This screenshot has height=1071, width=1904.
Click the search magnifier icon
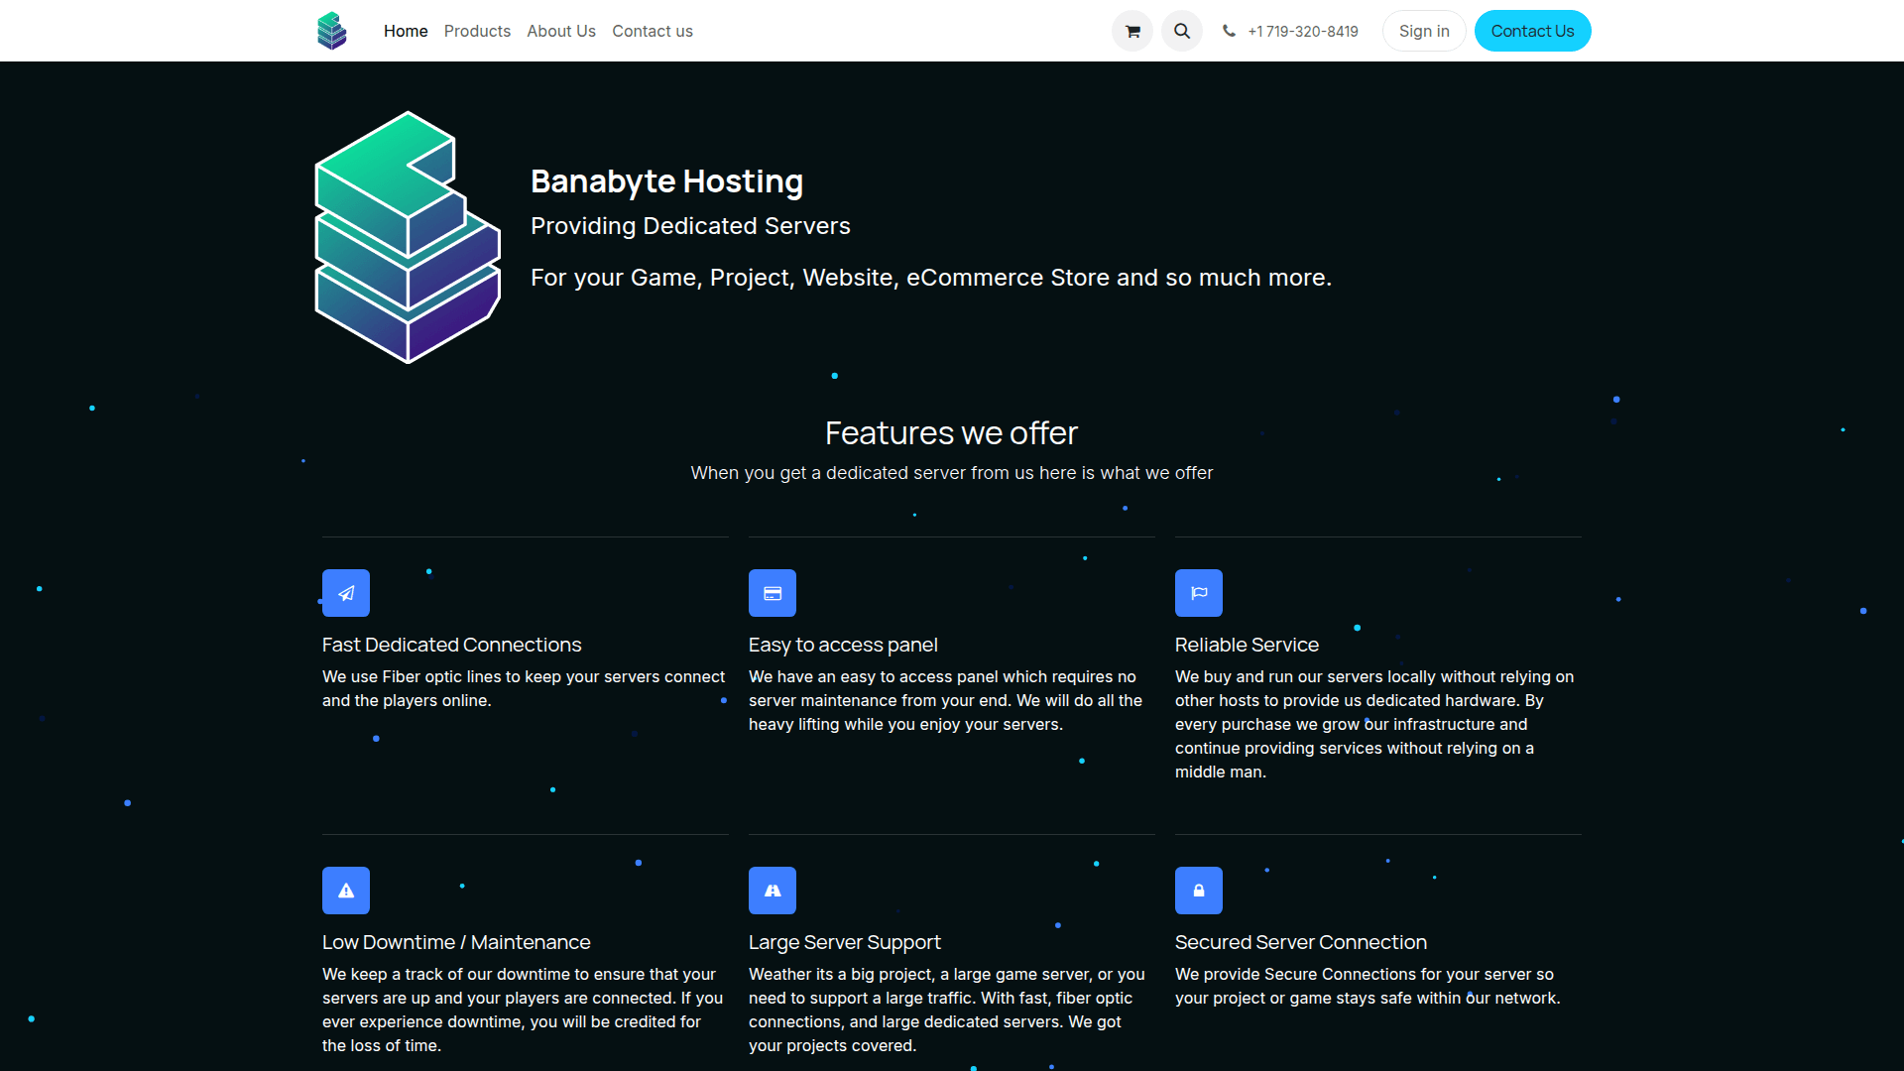[1182, 31]
